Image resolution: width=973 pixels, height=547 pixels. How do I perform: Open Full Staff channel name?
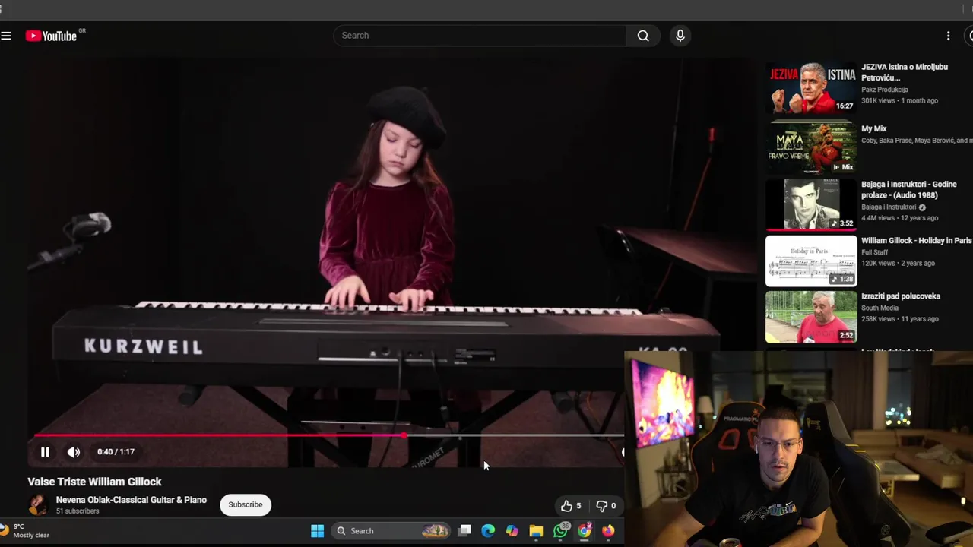[x=875, y=252]
